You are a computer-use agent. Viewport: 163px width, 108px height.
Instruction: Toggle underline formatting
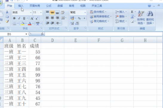pos(24,18)
